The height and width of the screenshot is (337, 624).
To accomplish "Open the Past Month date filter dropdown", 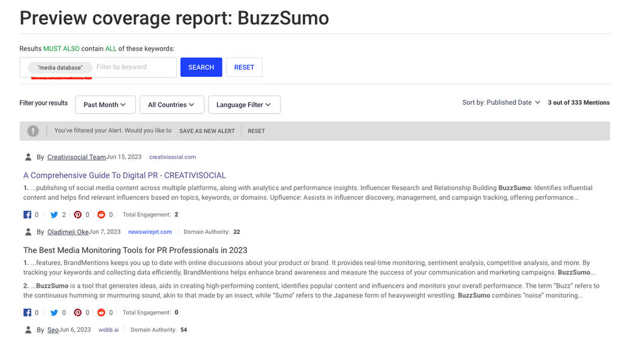I will [x=105, y=105].
